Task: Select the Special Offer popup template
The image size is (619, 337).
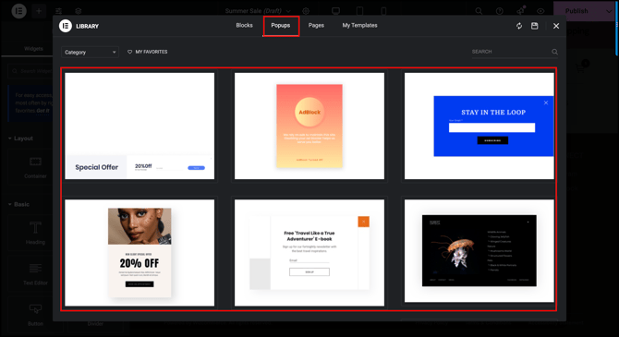Action: [x=140, y=126]
